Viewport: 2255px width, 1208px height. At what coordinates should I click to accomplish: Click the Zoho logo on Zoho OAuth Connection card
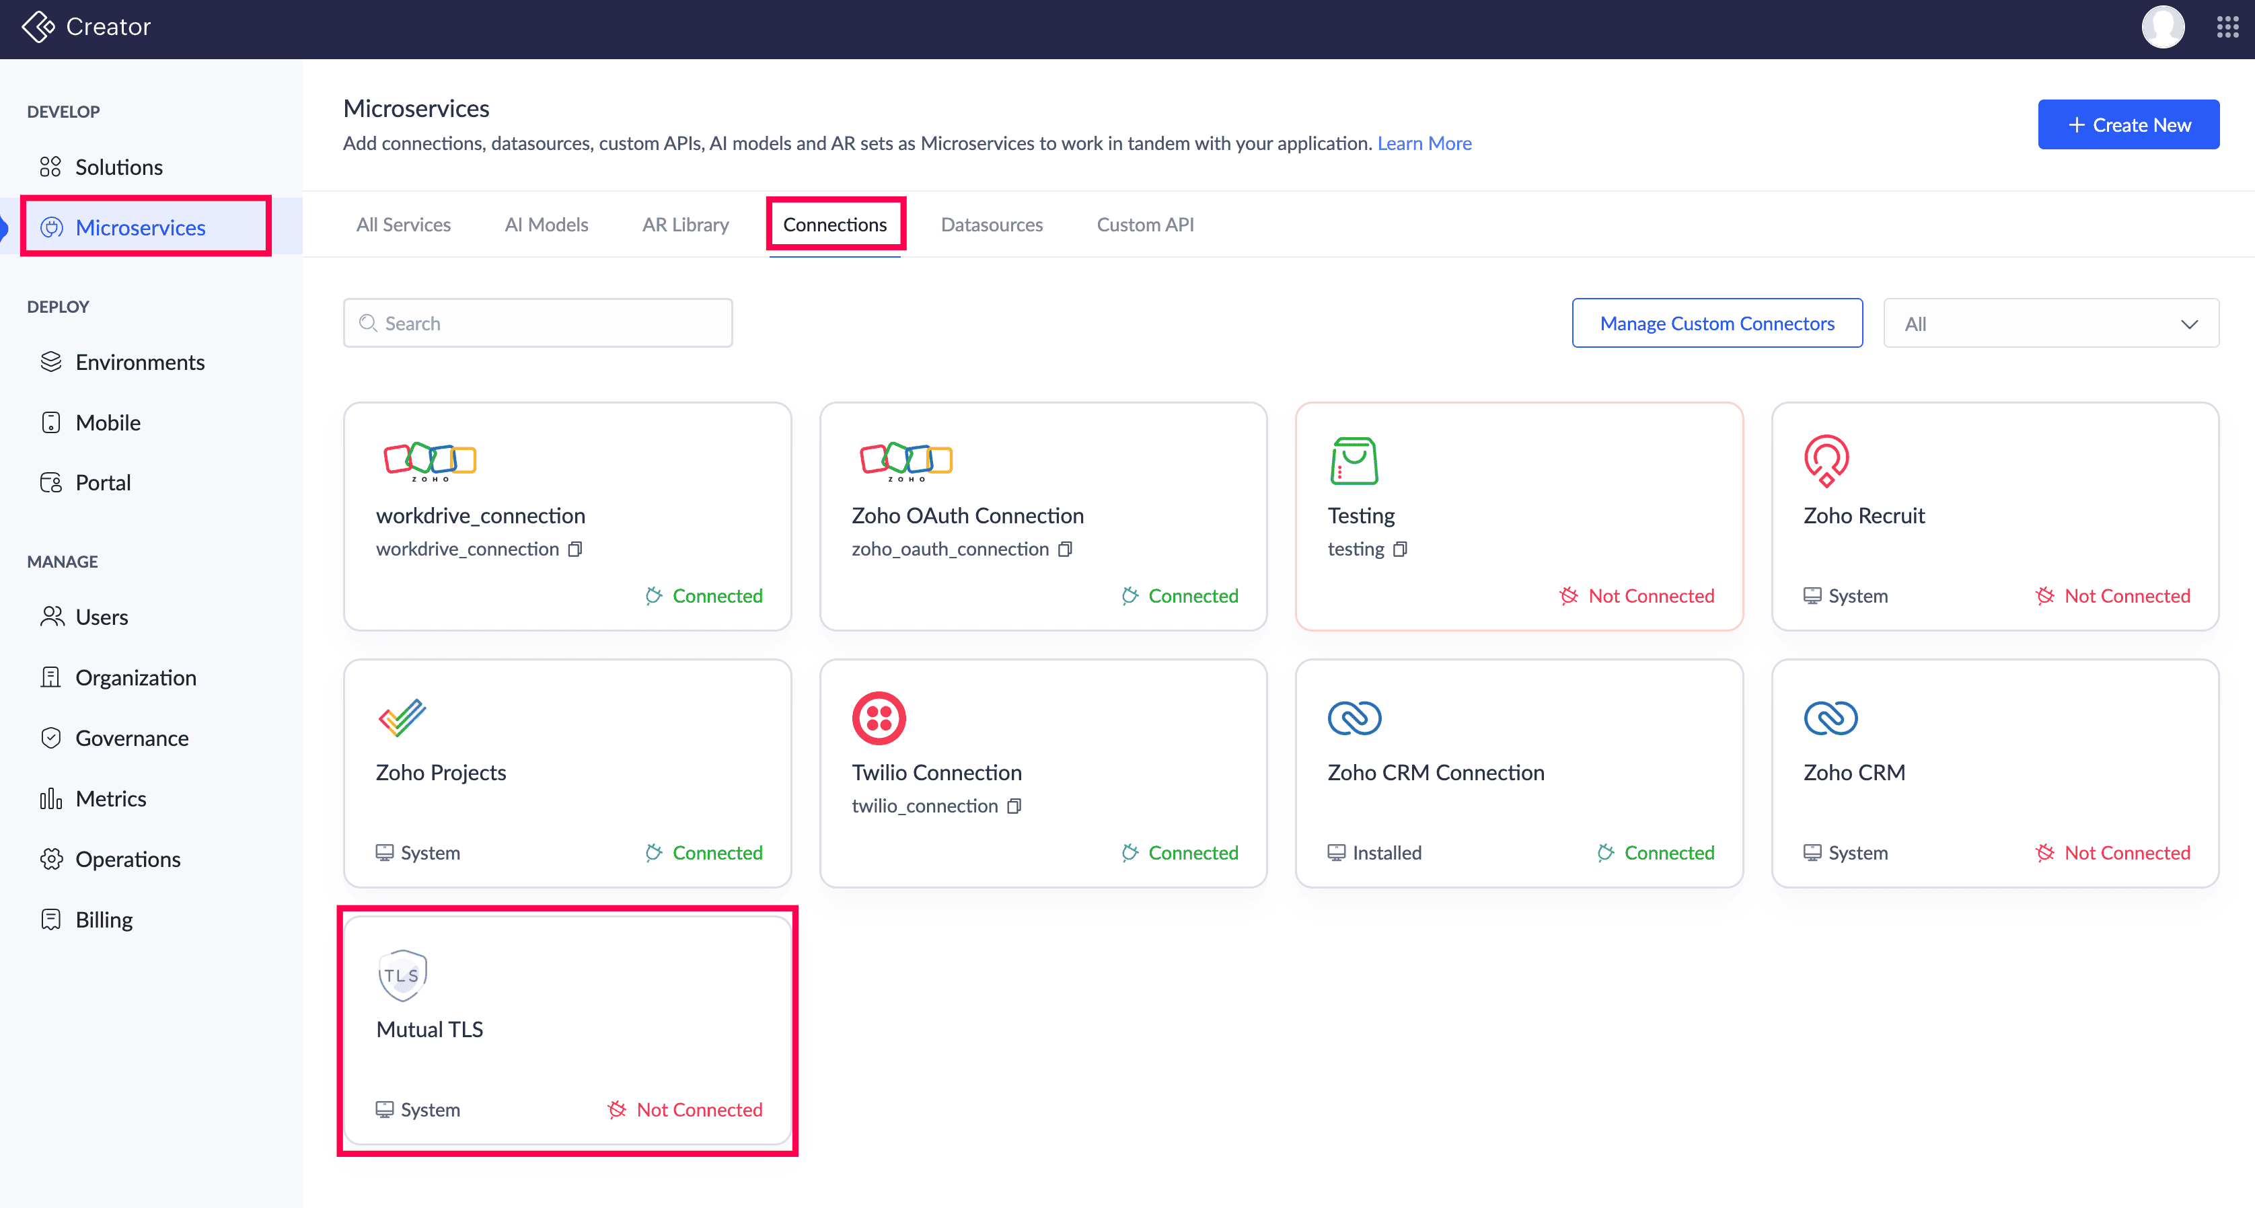tap(906, 461)
